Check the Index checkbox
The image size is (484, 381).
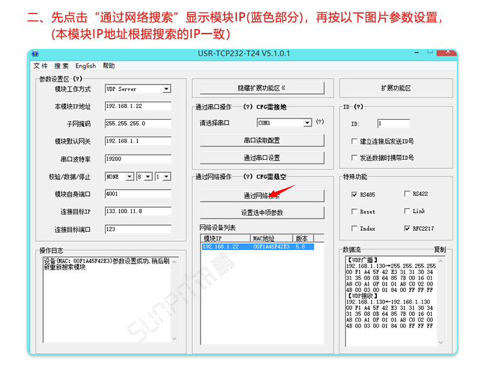coord(354,228)
